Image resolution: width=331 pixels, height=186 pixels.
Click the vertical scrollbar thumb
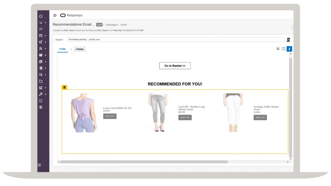291,108
